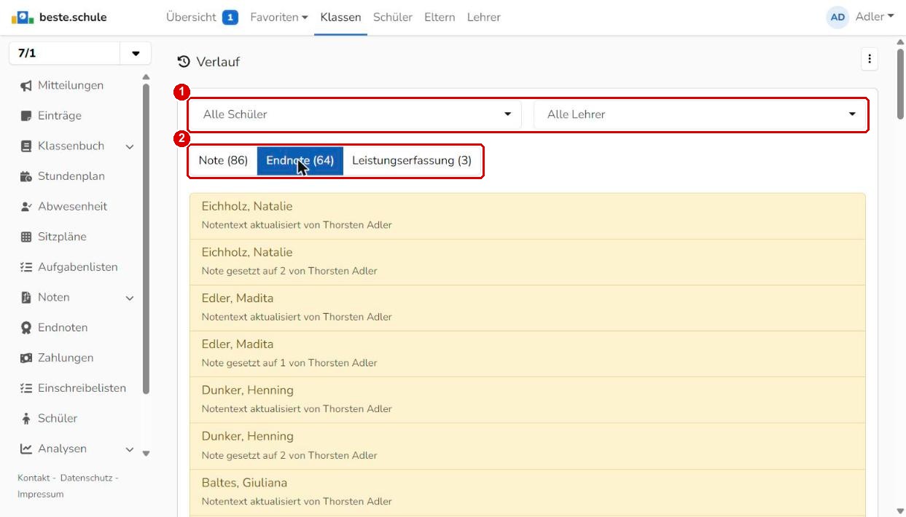The height and width of the screenshot is (517, 906).
Task: Go to the Übersicht nav item
Action: pos(191,17)
